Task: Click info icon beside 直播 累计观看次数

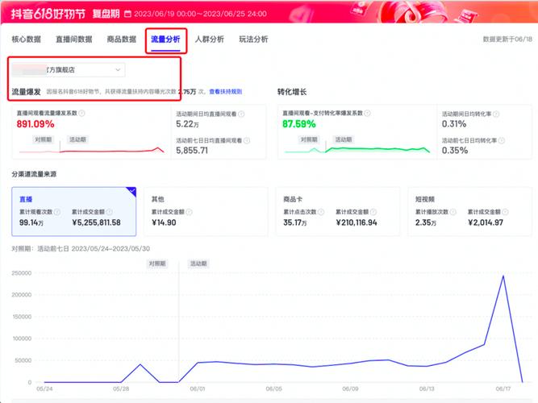Action: coord(57,212)
